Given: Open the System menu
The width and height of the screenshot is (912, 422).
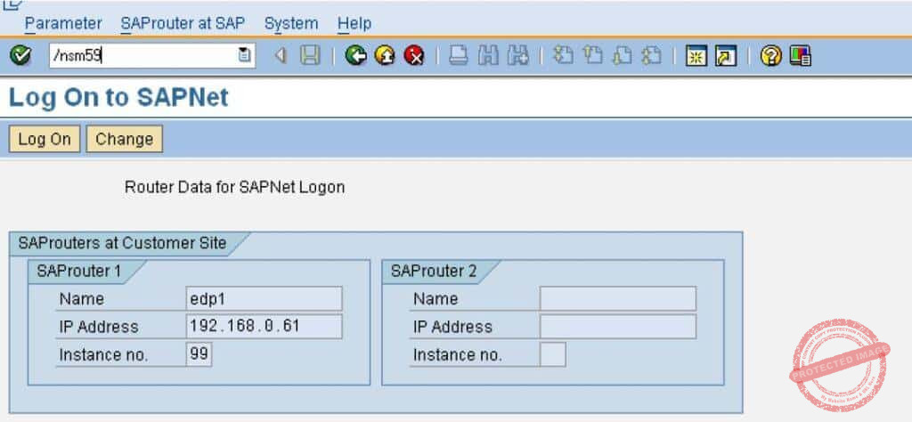Looking at the screenshot, I should click(290, 23).
